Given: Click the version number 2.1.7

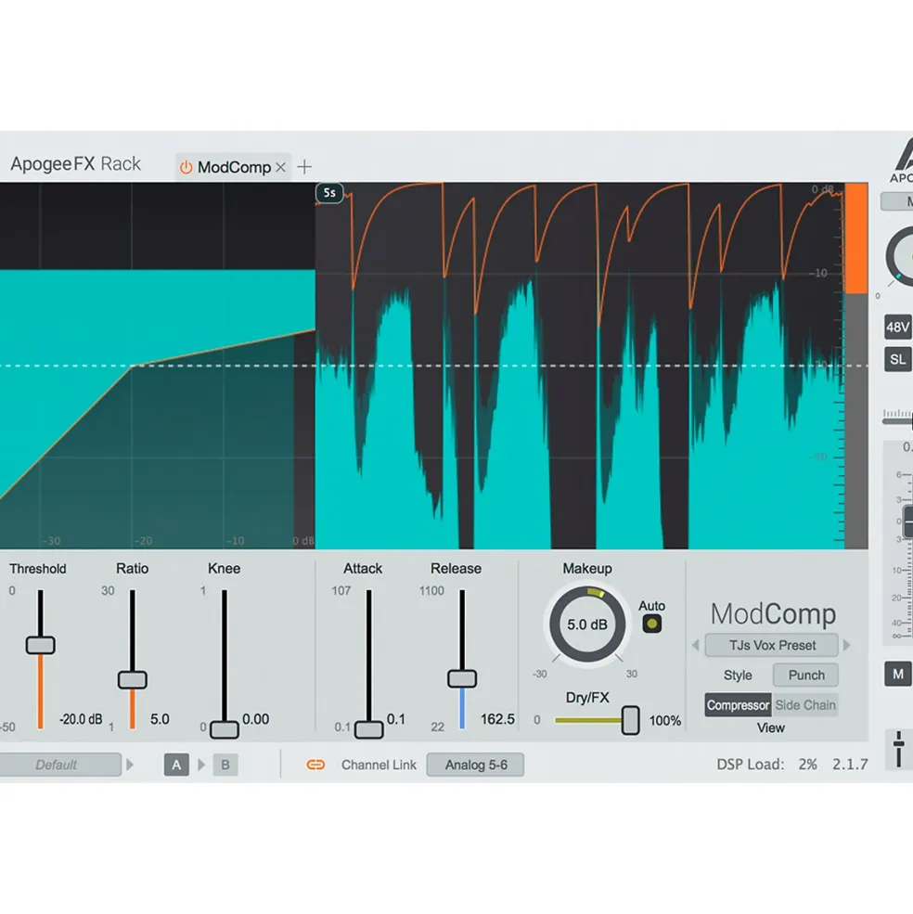Looking at the screenshot, I should (x=850, y=765).
